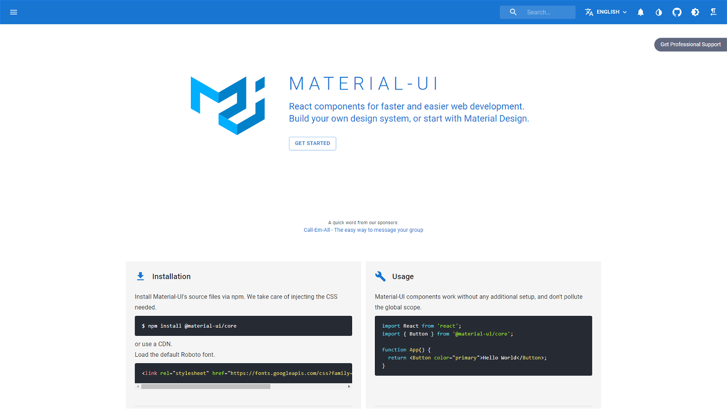The image size is (727, 409).
Task: Open the ENGLISH language dropdown
Action: click(606, 12)
